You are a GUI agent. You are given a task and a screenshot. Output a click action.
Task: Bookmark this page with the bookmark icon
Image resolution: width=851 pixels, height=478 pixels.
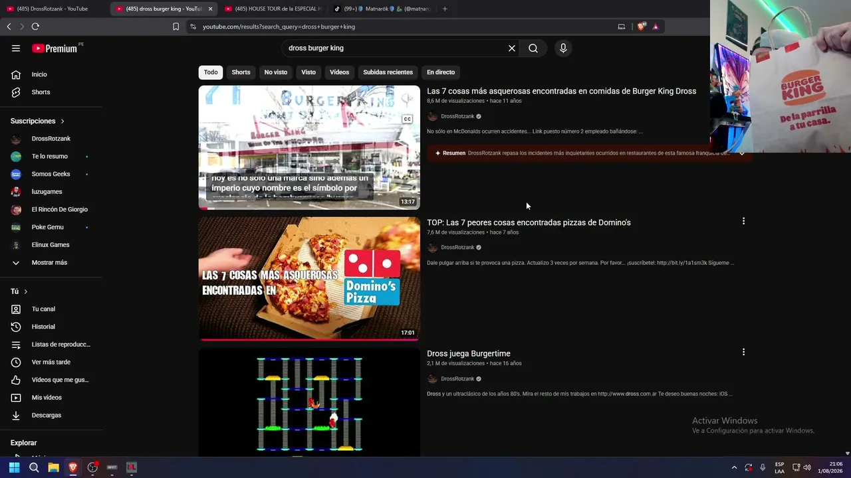176,27
